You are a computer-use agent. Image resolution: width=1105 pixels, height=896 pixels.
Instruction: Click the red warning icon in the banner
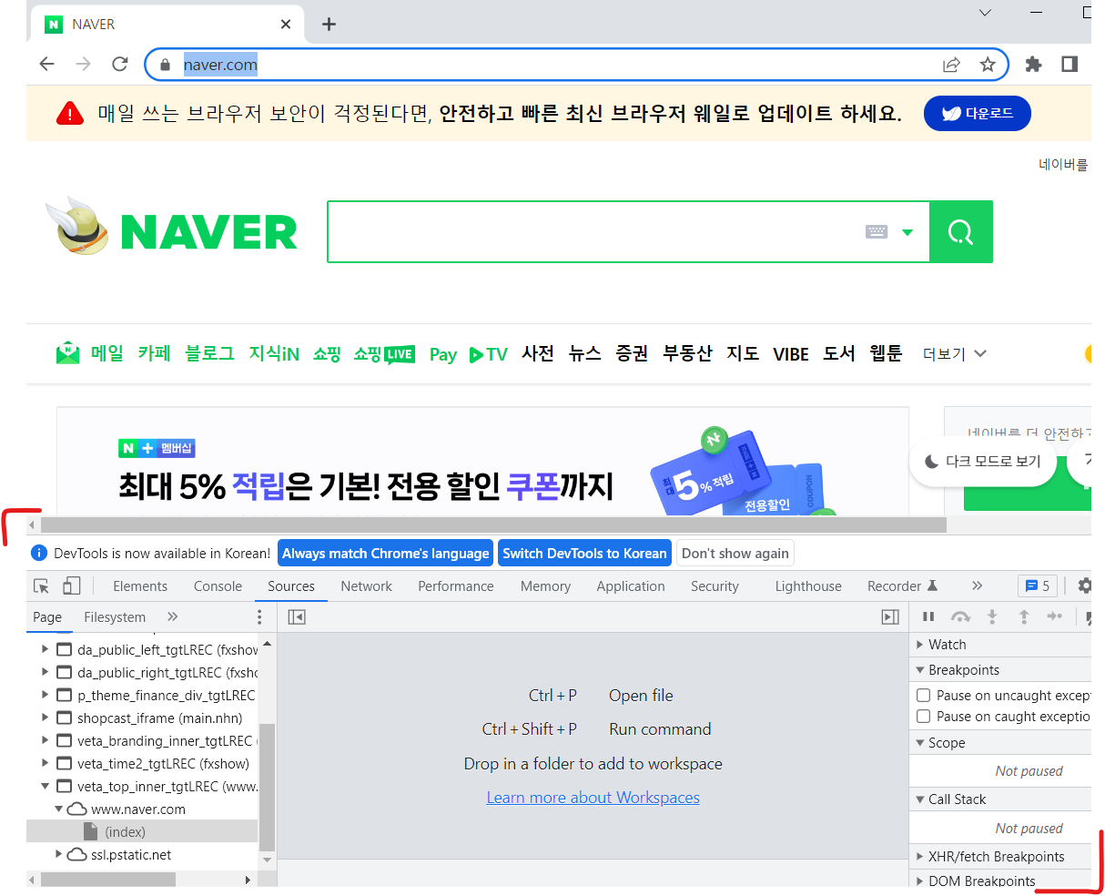tap(70, 113)
